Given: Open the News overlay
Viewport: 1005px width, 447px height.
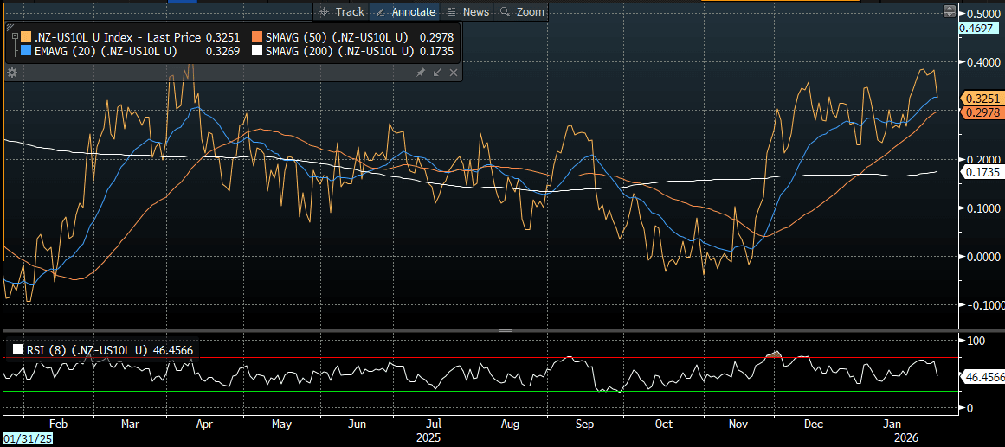Looking at the screenshot, I should tap(467, 11).
